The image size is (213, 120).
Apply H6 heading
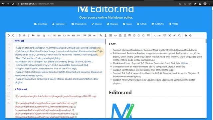[x=78, y=36]
